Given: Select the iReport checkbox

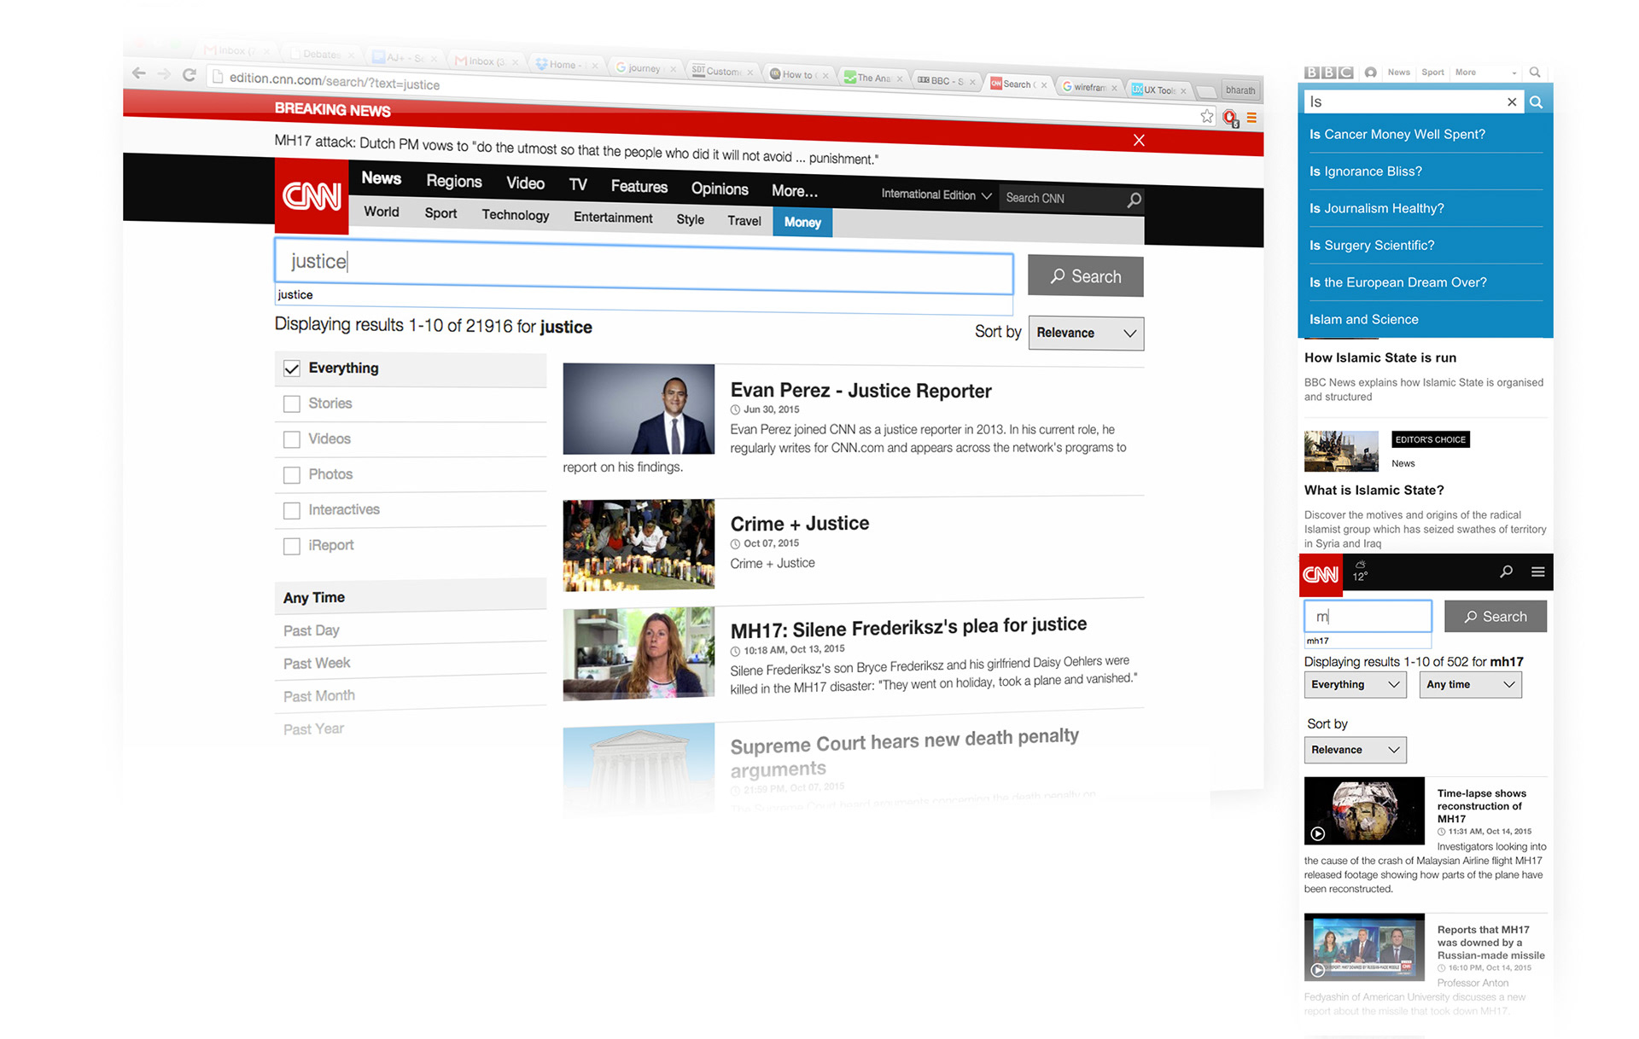Looking at the screenshot, I should pyautogui.click(x=292, y=546).
